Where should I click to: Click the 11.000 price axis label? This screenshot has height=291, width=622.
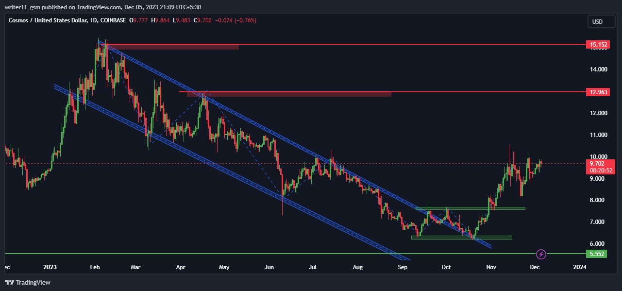point(599,135)
